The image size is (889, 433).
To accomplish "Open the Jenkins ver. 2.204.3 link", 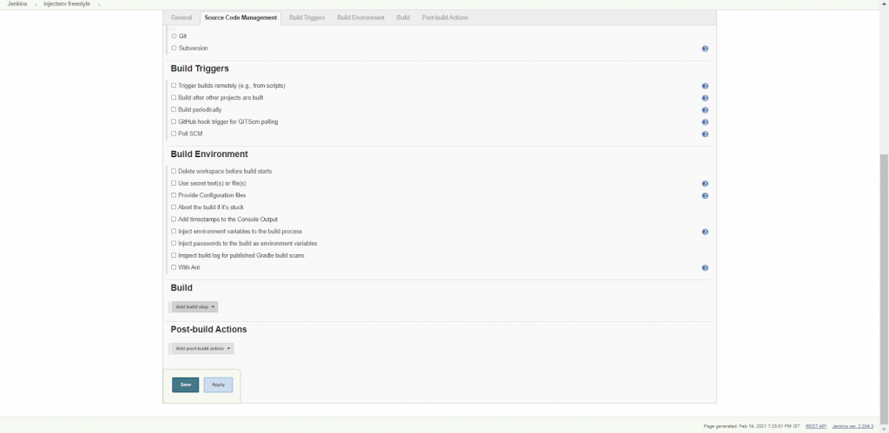I will [853, 426].
